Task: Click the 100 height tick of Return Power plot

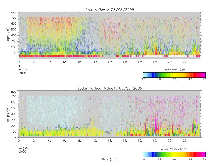Action: (x=14, y=53)
